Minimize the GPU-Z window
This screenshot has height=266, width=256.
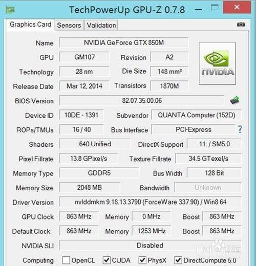click(199, 10)
